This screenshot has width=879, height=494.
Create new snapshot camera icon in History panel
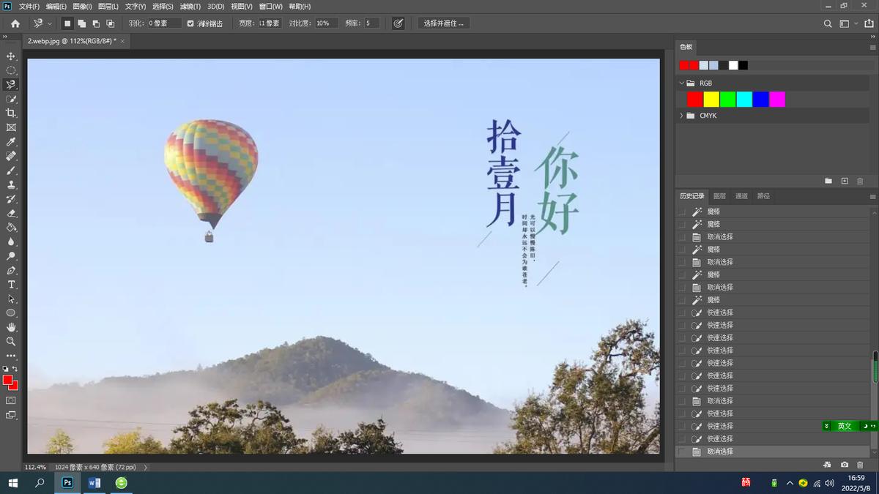pos(845,465)
